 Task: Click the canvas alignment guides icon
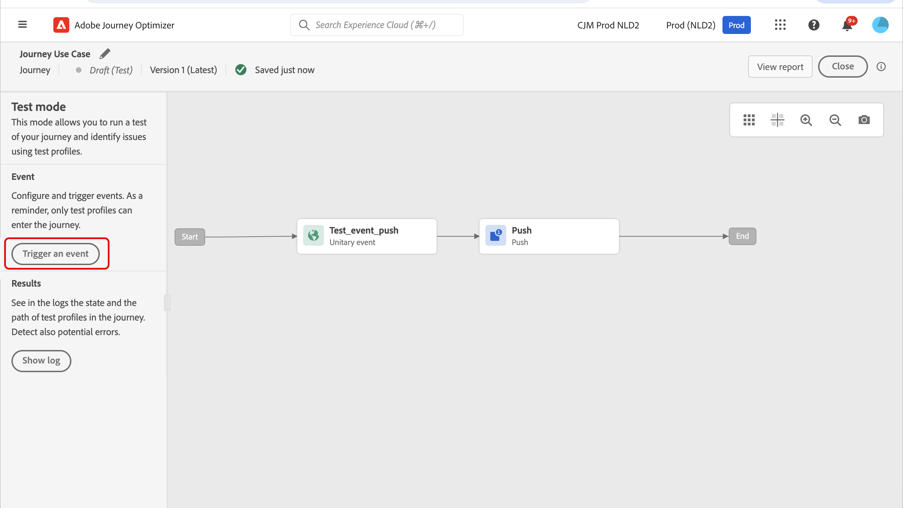777,120
